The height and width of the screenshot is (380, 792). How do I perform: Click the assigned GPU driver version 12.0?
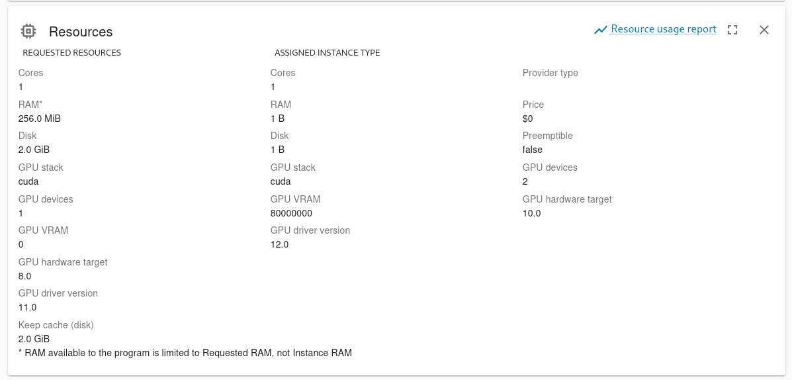[279, 244]
